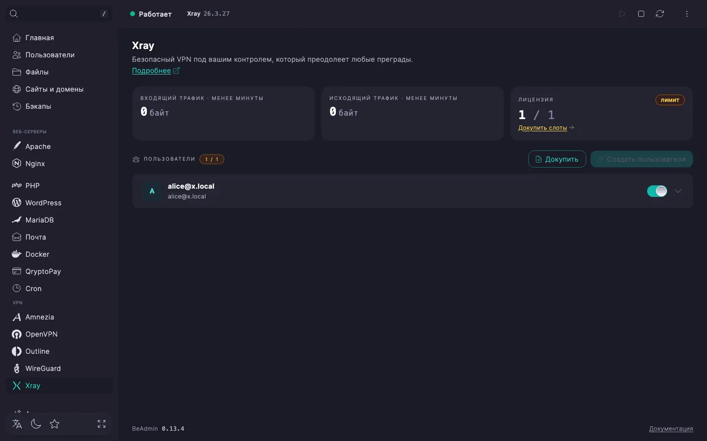Open language selector icon in sidebar footer

[17, 424]
